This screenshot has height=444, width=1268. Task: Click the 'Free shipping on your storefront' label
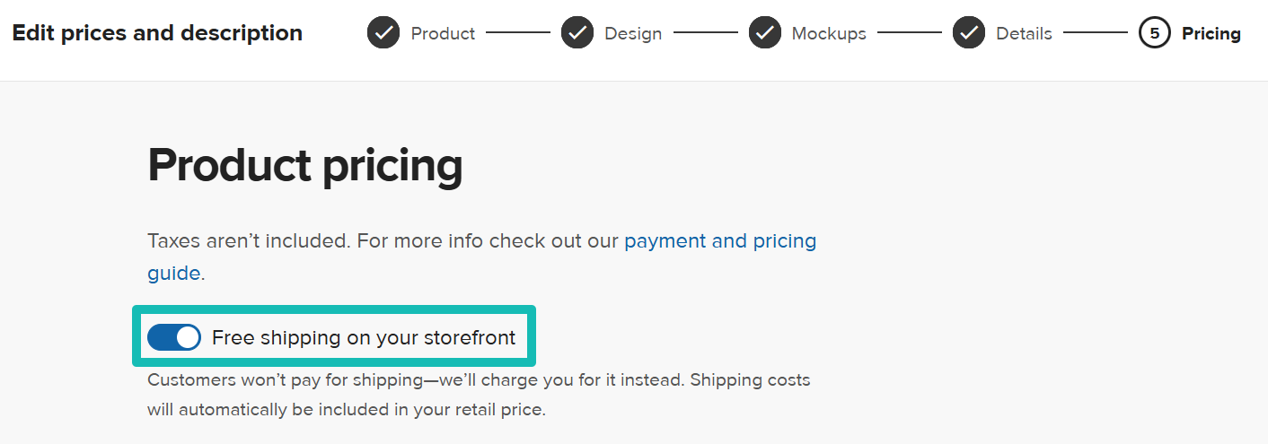pos(364,337)
